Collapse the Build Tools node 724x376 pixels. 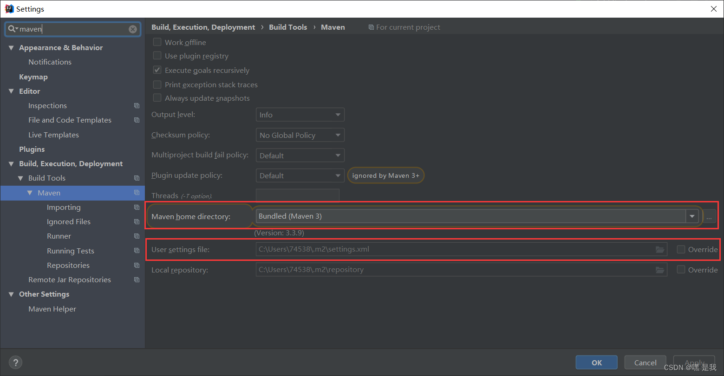tap(20, 178)
